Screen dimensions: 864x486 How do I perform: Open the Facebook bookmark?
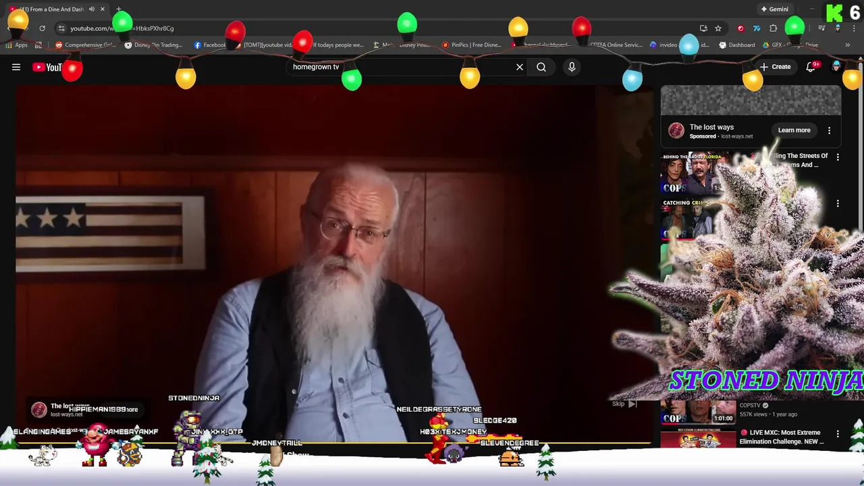coord(211,45)
